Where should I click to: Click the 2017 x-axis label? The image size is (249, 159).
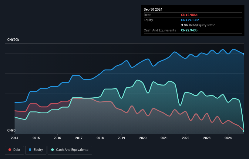coord(79,138)
